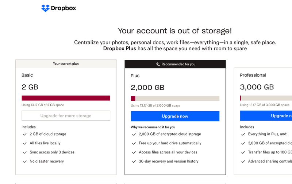Click checkmark beside Advanced sharing controls
Viewport: 292px width, 184px height.
(243, 161)
